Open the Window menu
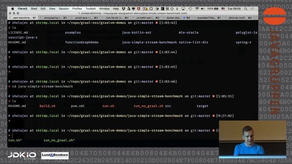Screen dimensions: 292x164 click(104, 9)
